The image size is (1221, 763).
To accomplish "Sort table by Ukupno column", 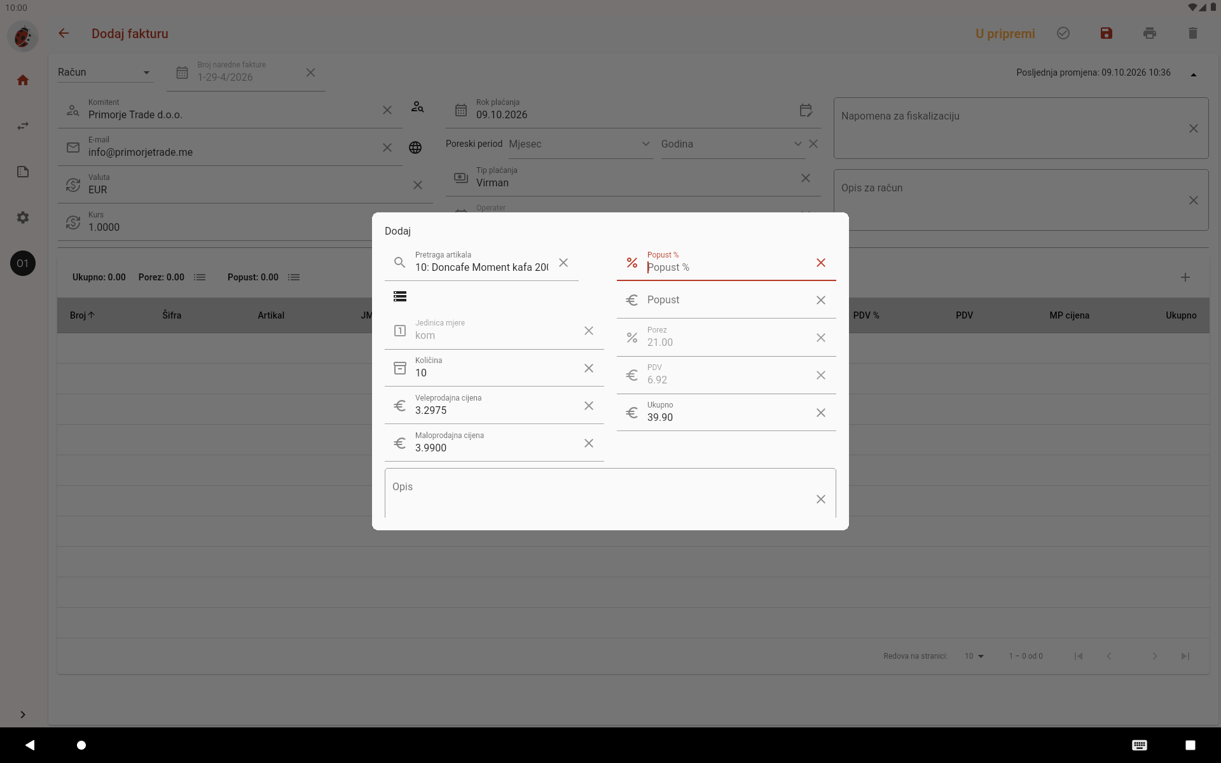I will [x=1181, y=315].
